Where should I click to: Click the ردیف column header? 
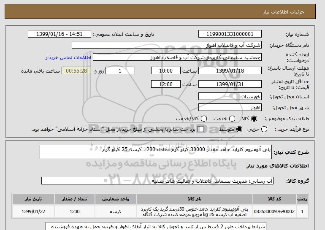[x=302, y=199]
